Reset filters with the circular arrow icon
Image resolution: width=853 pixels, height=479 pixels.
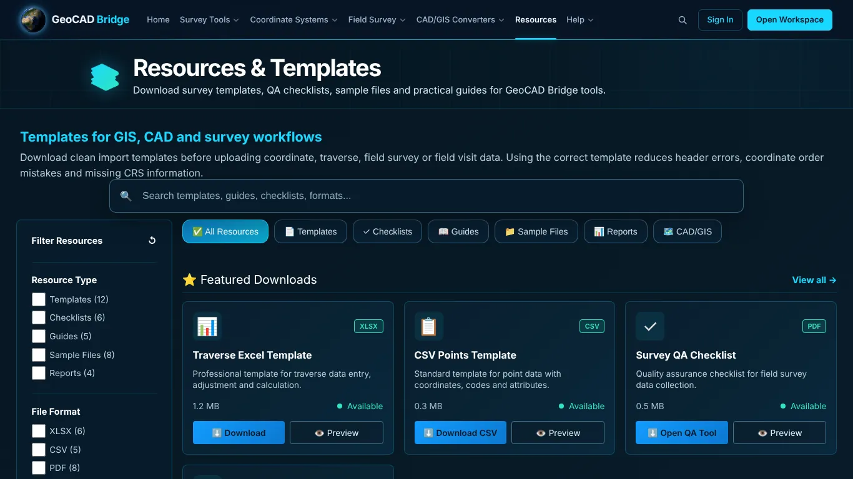coord(152,240)
